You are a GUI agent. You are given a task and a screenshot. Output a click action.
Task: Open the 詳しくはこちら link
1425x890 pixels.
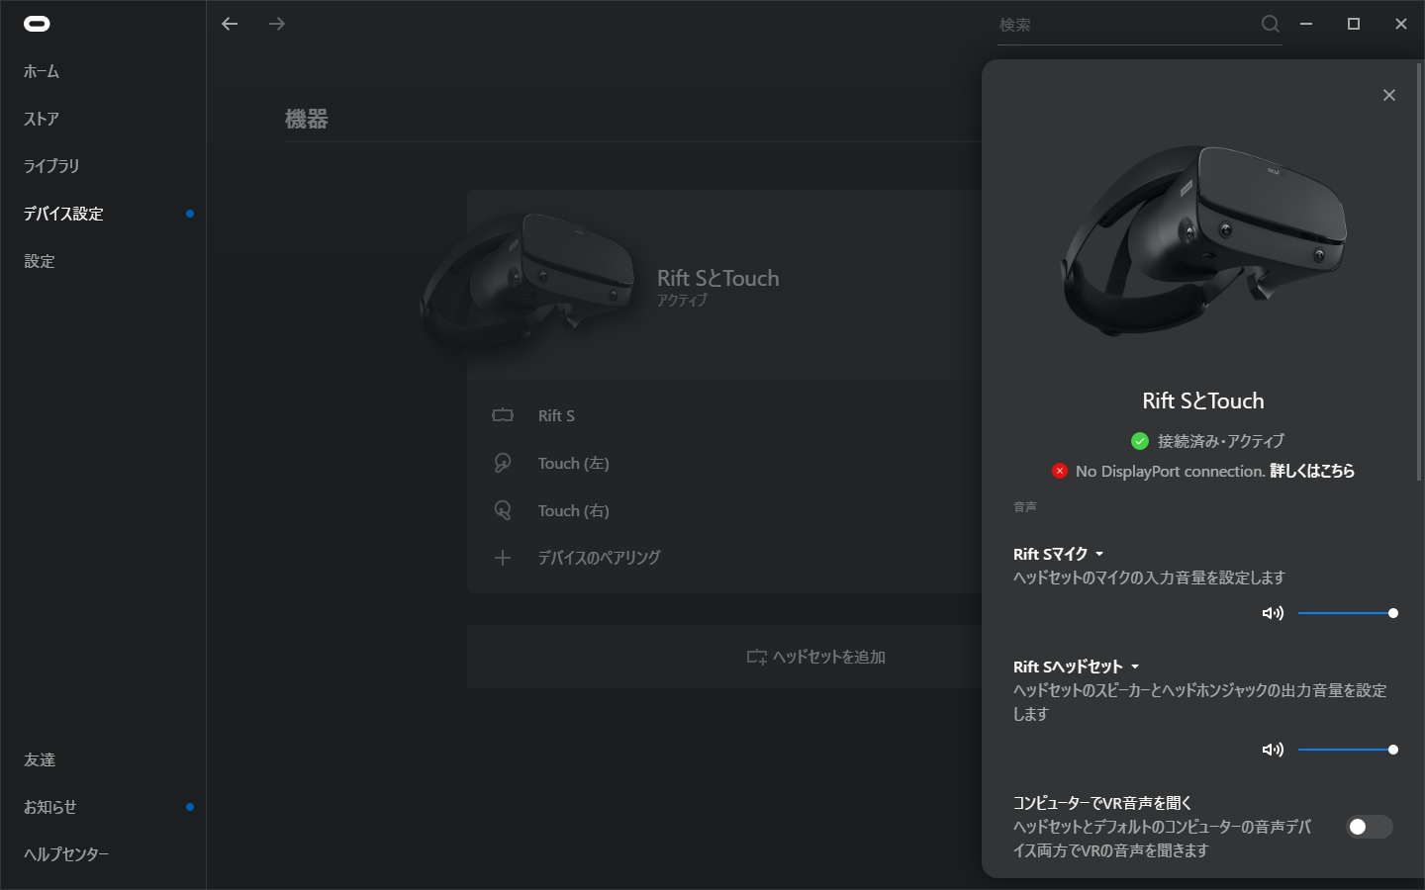(x=1312, y=471)
